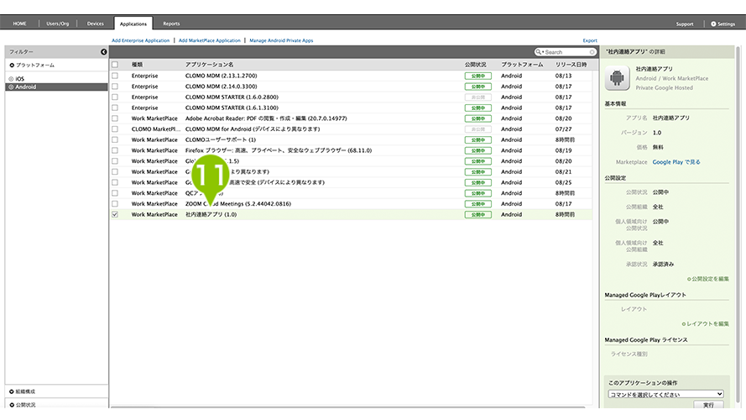This screenshot has height=420, width=746.
Task: Click the 承認済み approval status value
Action: pyautogui.click(x=663, y=264)
